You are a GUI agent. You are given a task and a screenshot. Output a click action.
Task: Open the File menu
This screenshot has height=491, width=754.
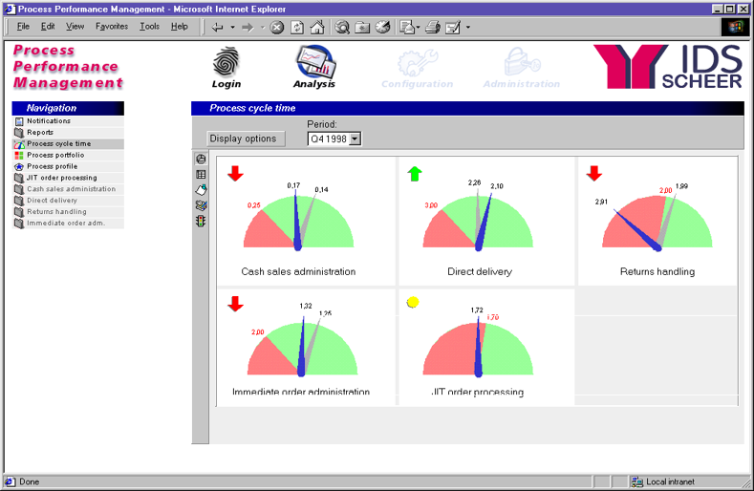23,27
